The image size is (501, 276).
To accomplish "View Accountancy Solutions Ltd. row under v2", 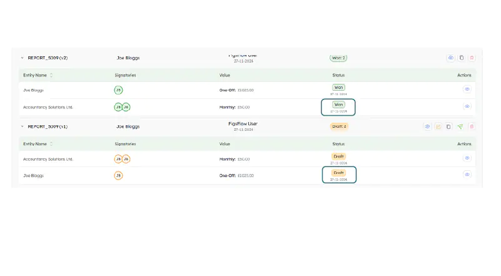I will (x=467, y=107).
